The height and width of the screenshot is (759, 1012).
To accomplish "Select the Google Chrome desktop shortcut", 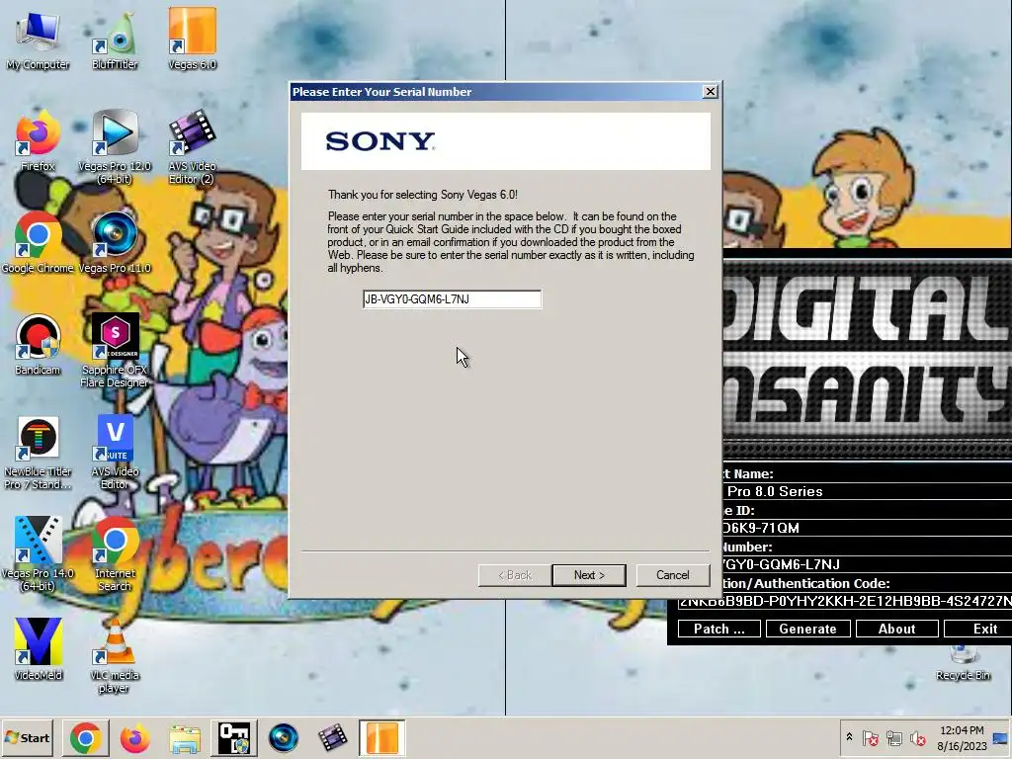I will click(38, 243).
